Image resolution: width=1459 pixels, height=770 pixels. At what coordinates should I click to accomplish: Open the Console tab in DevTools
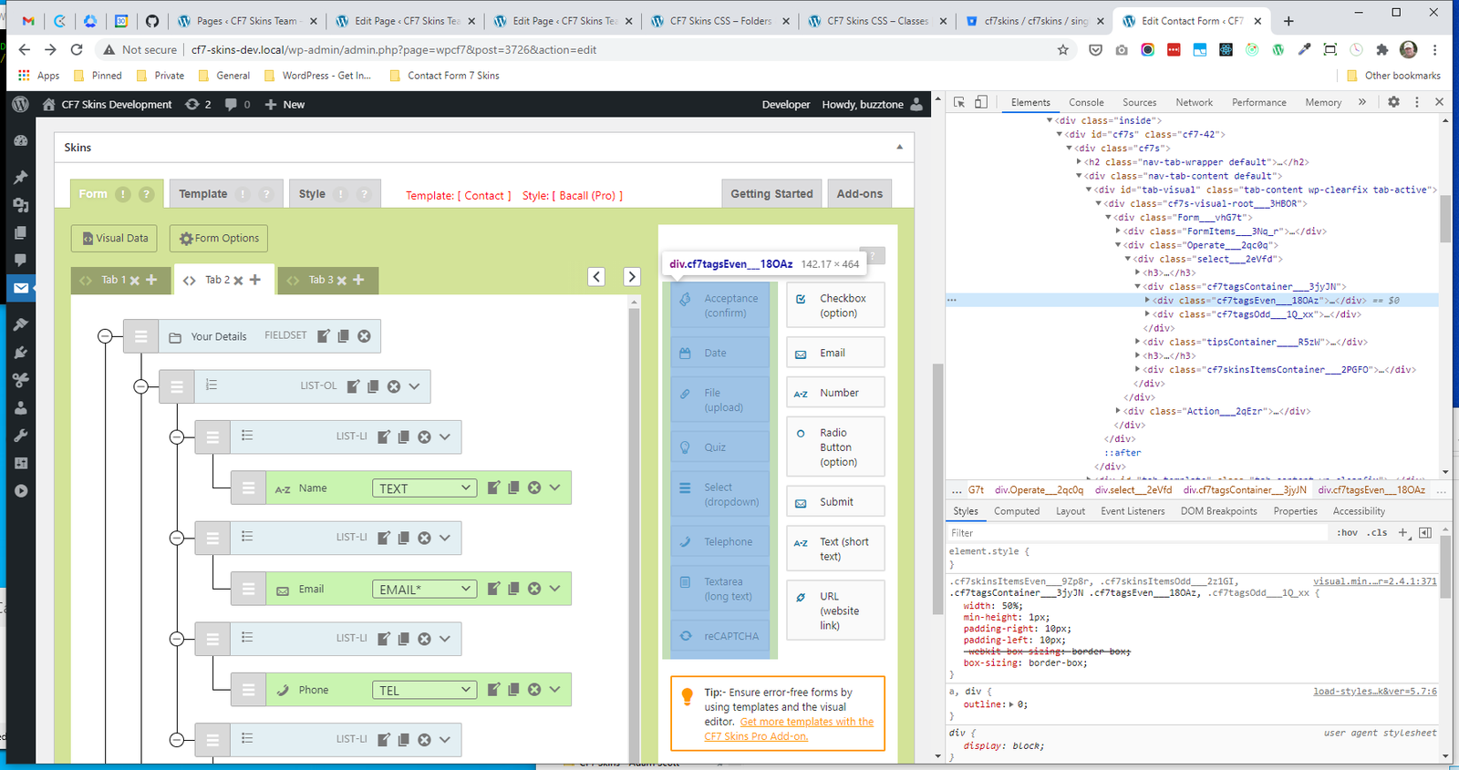point(1086,102)
